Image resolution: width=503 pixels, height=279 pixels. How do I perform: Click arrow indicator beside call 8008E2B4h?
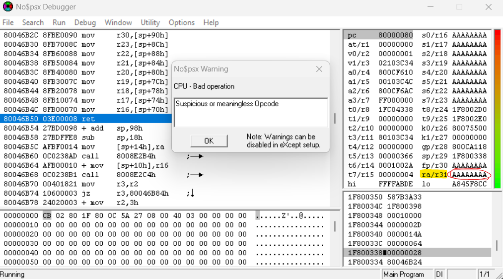coord(195,156)
